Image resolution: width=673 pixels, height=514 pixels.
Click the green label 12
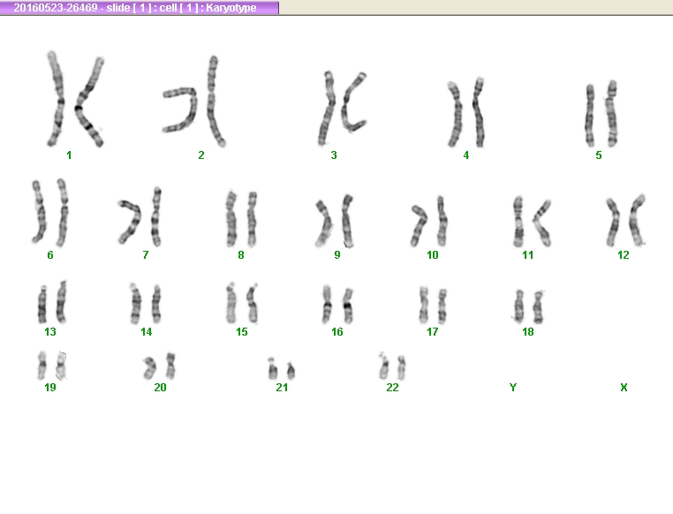click(624, 255)
